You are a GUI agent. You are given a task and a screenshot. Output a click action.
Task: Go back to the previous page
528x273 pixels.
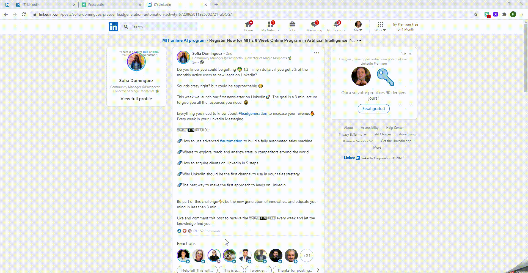[6, 14]
